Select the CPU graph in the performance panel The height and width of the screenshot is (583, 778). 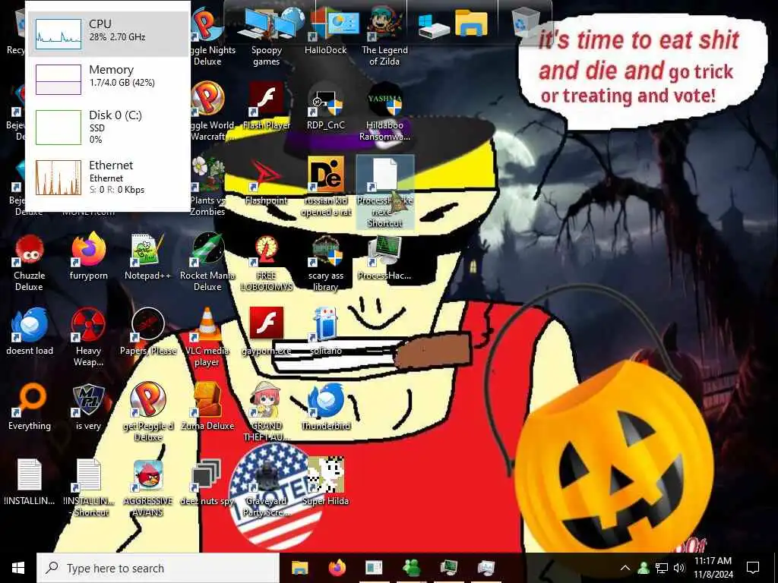point(59,33)
